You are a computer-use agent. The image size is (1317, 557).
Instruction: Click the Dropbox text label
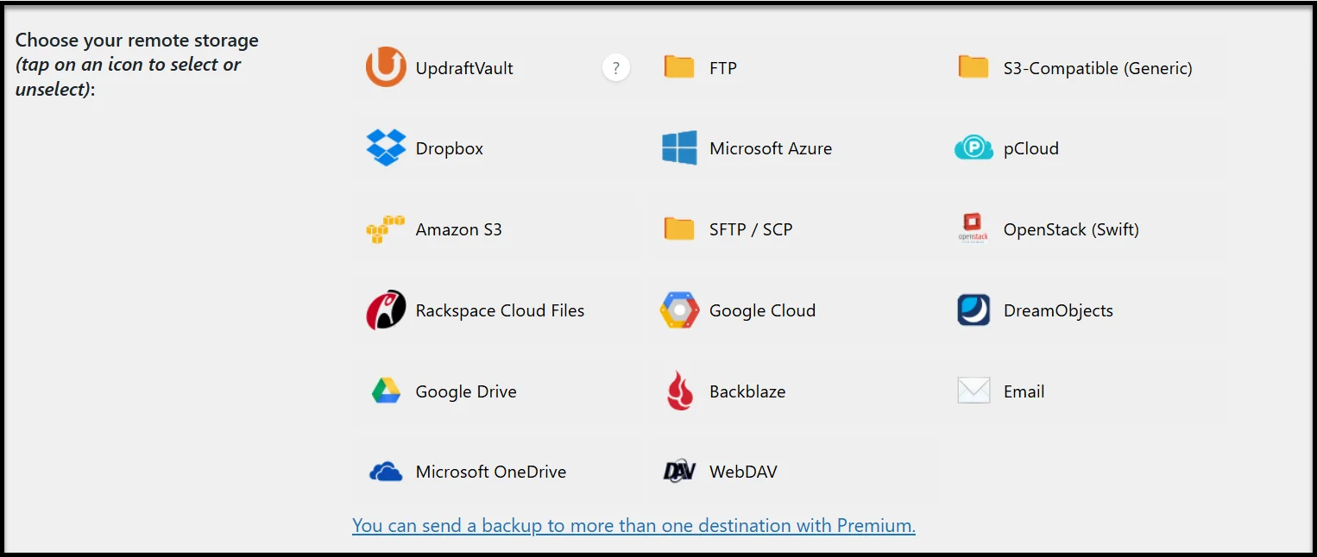click(450, 148)
